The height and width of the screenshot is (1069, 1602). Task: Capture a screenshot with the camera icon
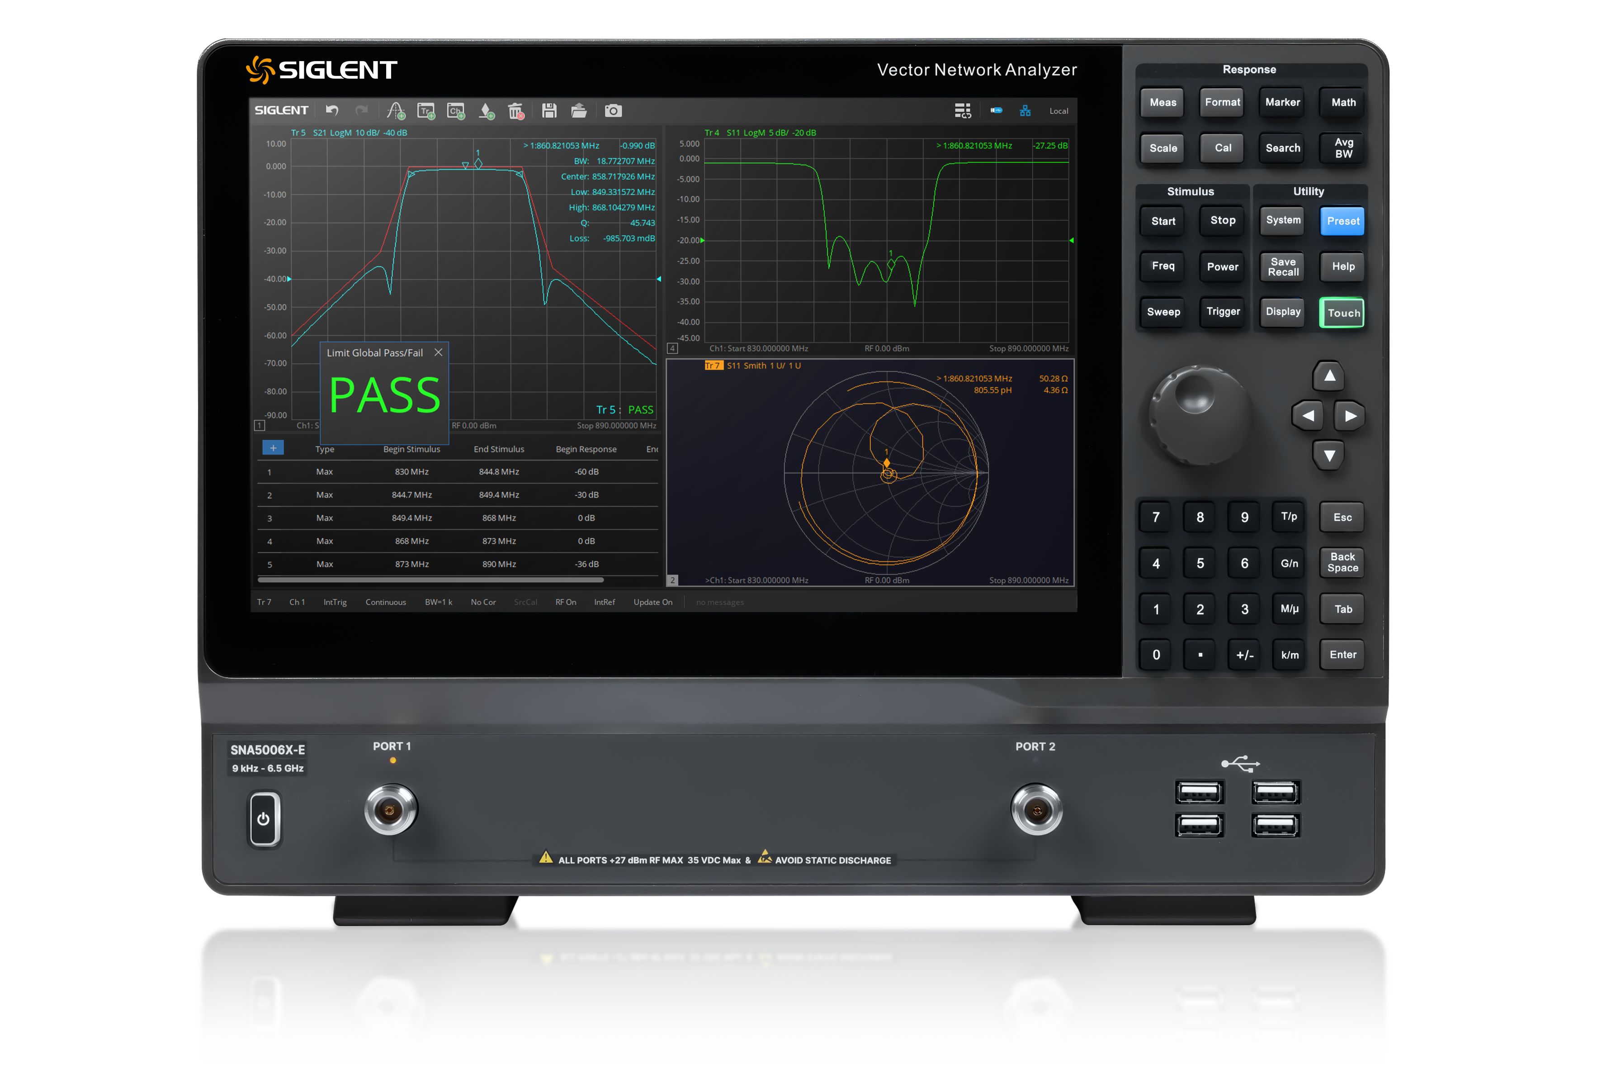coord(613,110)
